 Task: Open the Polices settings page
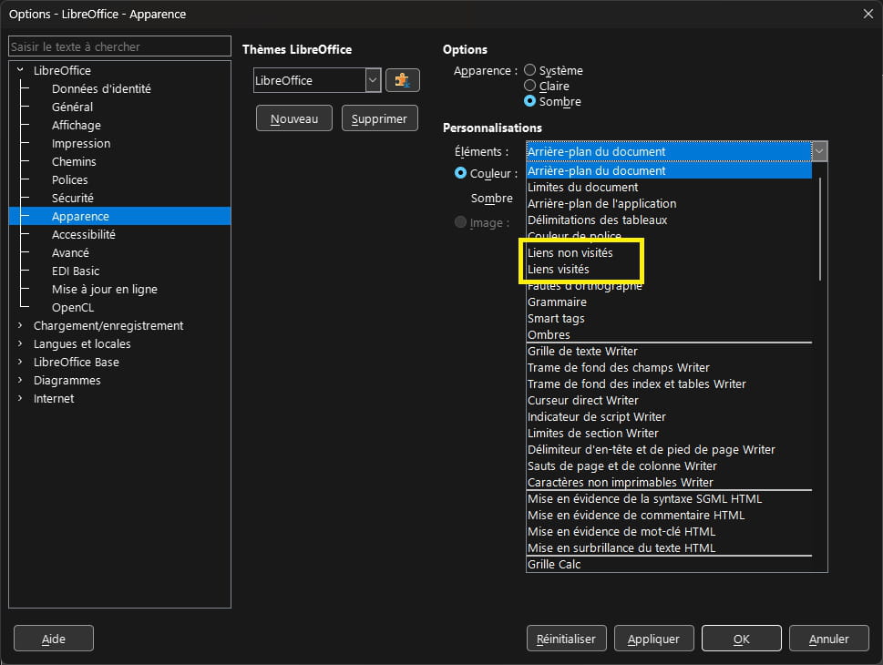pos(70,179)
